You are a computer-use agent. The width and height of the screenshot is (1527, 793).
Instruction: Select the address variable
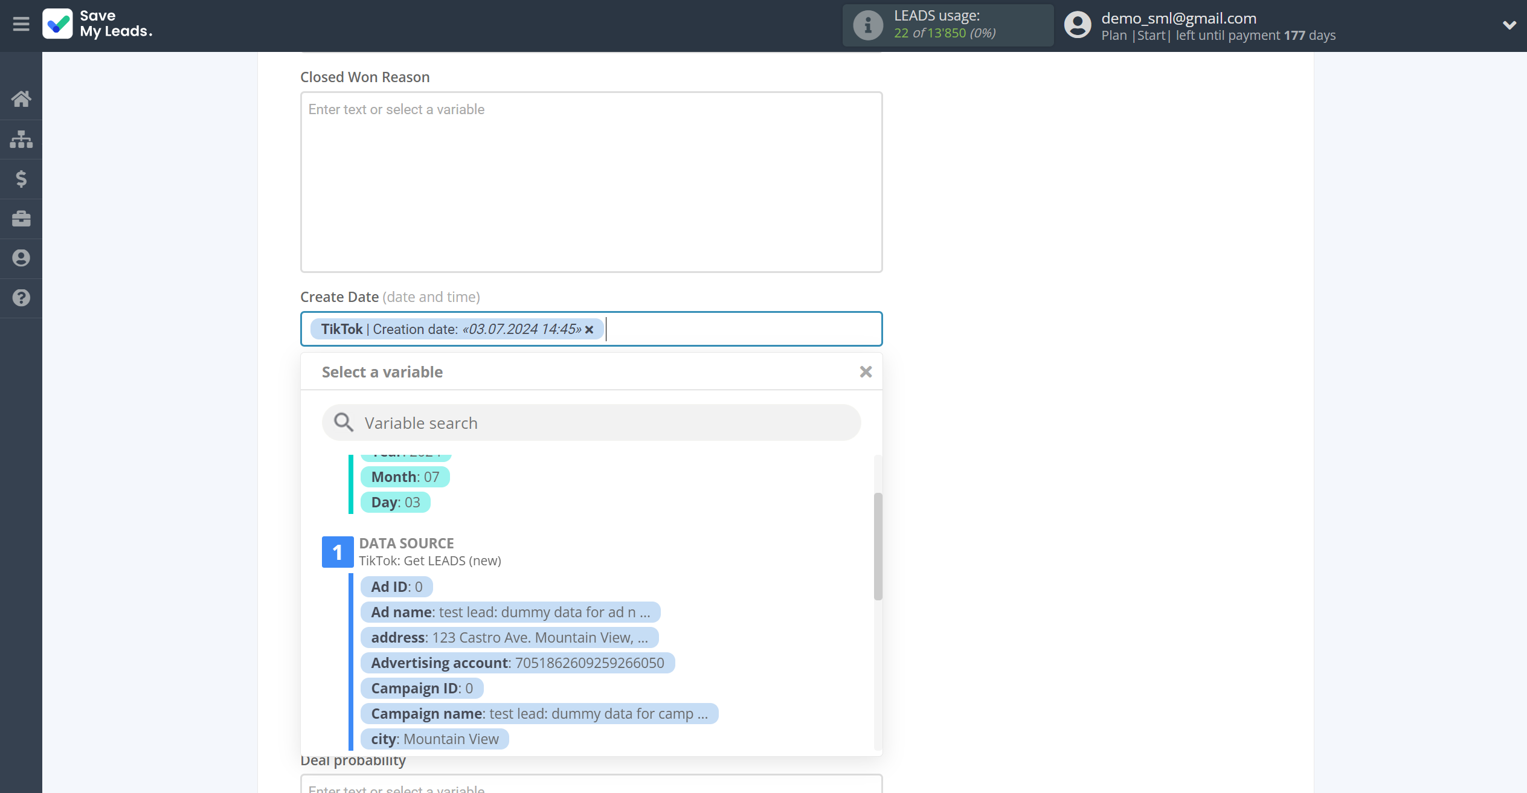point(509,638)
